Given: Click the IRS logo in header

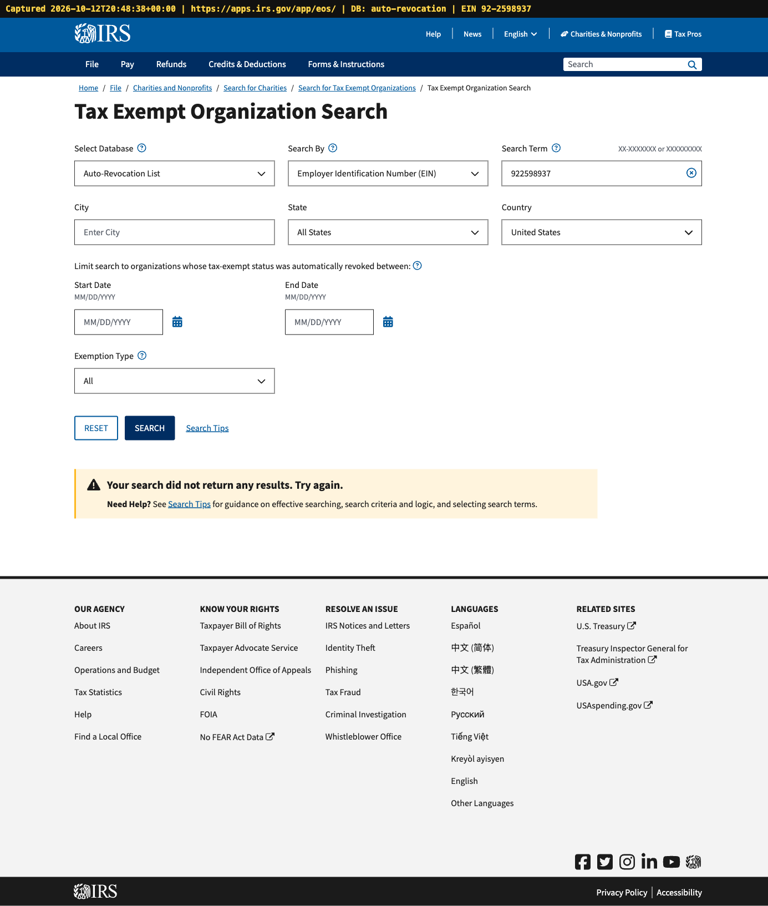Looking at the screenshot, I should coord(103,33).
